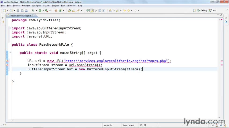The height and width of the screenshot is (128, 229).
Task: Click the Open Task folder icon
Action: point(73,10)
